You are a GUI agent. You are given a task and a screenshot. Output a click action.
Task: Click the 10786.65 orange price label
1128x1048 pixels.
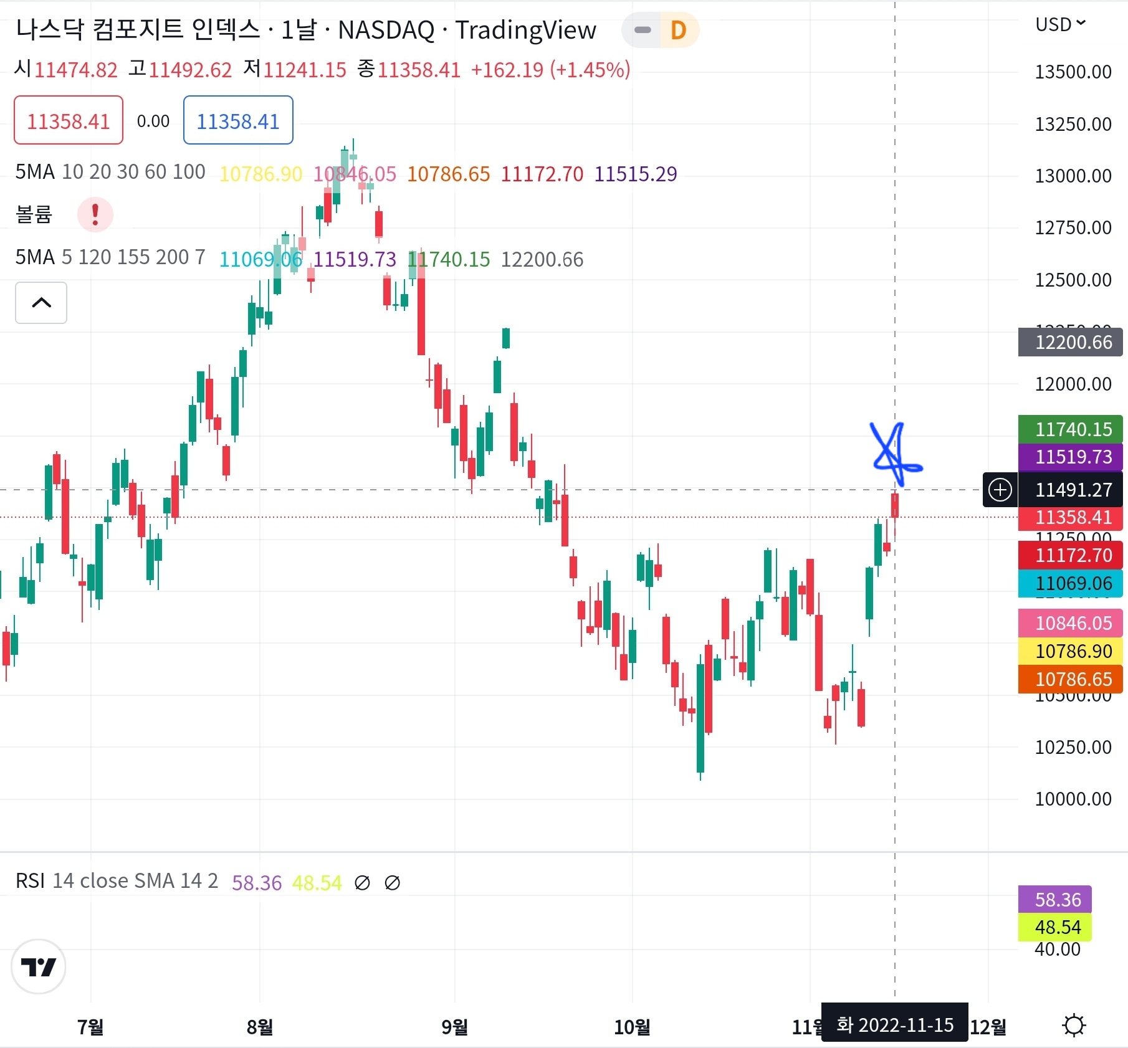point(1071,679)
